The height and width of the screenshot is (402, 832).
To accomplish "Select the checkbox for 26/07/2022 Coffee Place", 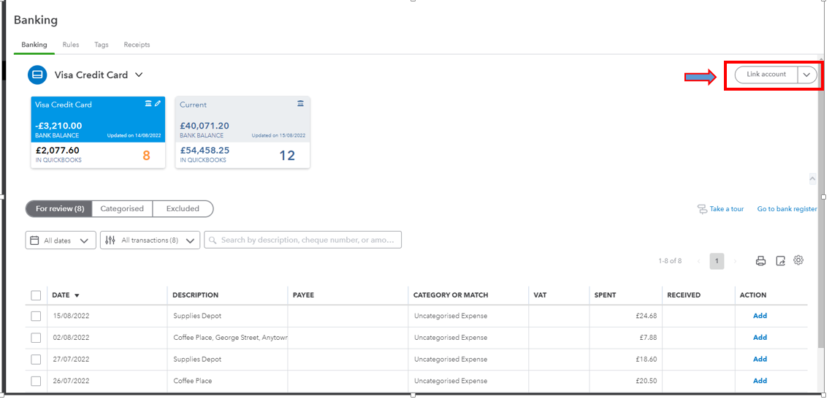I will coord(36,382).
